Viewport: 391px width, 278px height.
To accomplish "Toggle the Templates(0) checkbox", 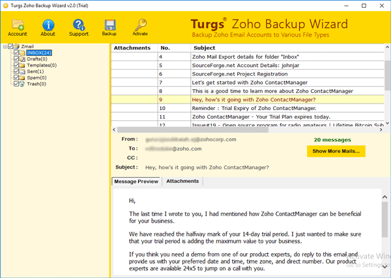I will click(x=16, y=65).
